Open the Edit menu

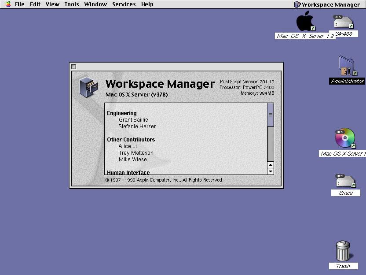click(35, 4)
